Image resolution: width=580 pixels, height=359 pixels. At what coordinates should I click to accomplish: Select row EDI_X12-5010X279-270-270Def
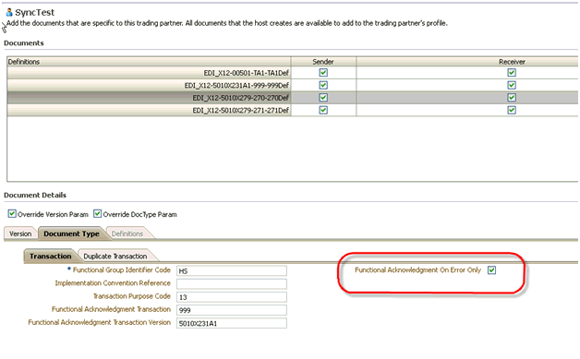point(292,98)
